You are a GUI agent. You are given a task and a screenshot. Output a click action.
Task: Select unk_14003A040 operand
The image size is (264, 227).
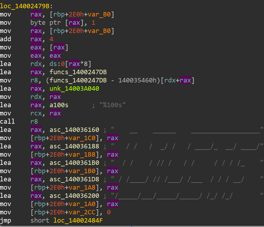pyautogui.click(x=74, y=89)
